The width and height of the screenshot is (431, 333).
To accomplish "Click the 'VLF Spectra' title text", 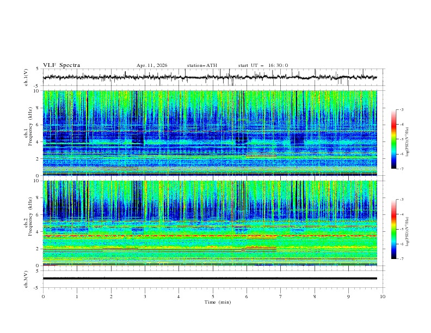I will point(61,65).
